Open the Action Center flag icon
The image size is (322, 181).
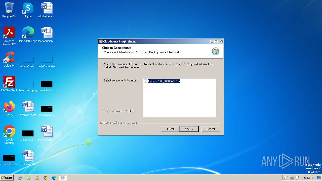(298, 178)
